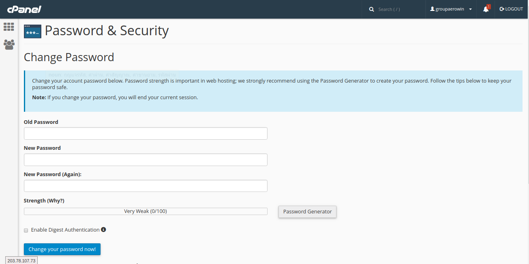Focus the Old Password field
Screen dimensions: 529x264
tap(146, 134)
